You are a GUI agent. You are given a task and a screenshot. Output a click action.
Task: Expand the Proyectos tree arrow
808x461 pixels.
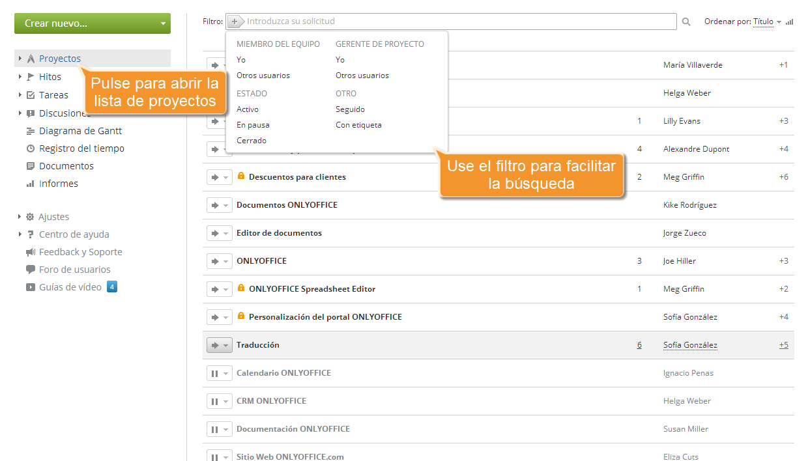click(x=20, y=59)
